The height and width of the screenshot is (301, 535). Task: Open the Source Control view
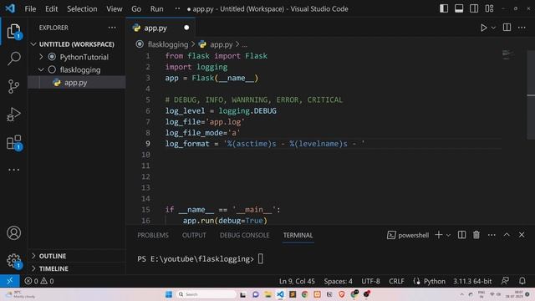[x=13, y=86]
